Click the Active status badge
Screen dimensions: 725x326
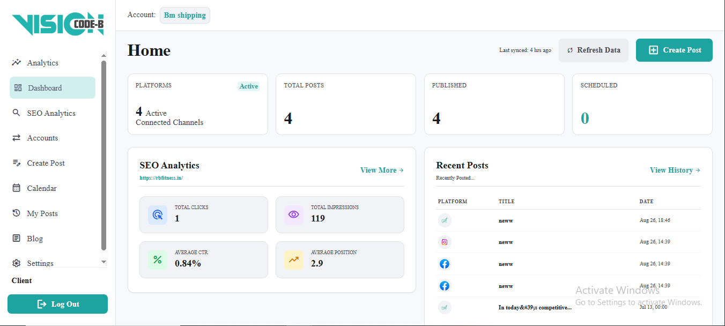(249, 86)
